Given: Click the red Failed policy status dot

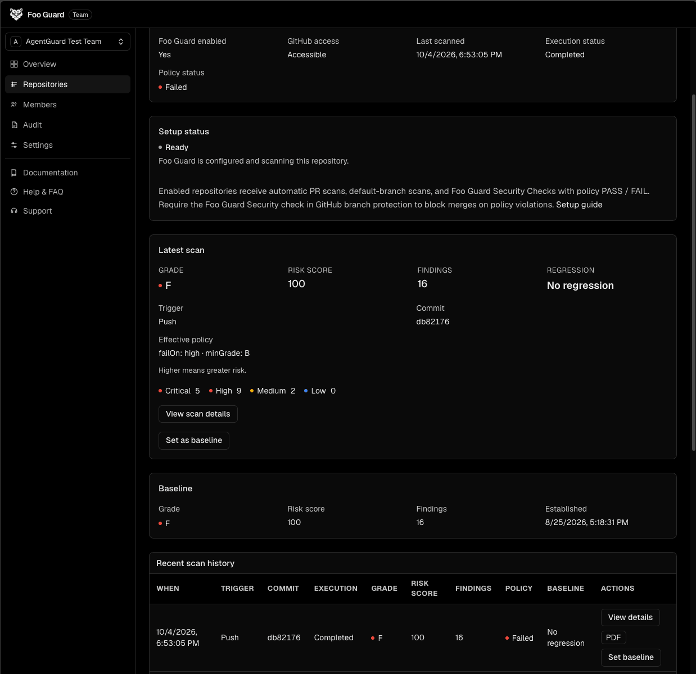Looking at the screenshot, I should click(x=160, y=87).
